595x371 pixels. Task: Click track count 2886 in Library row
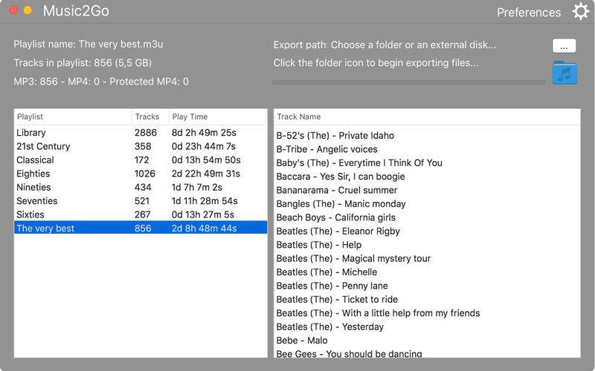pyautogui.click(x=145, y=133)
